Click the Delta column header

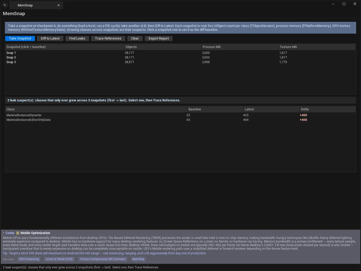(x=328, y=109)
